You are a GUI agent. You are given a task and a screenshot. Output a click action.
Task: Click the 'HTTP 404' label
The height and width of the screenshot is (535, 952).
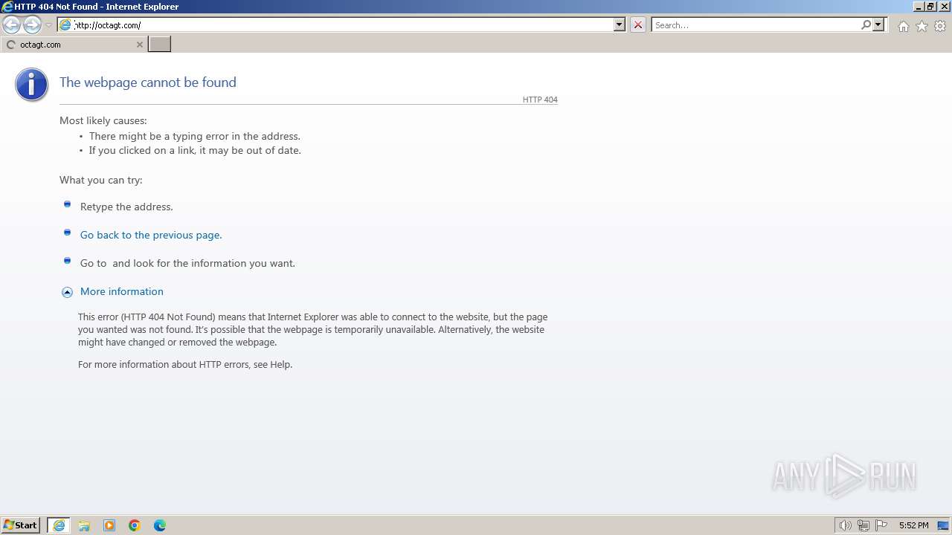[x=540, y=100]
